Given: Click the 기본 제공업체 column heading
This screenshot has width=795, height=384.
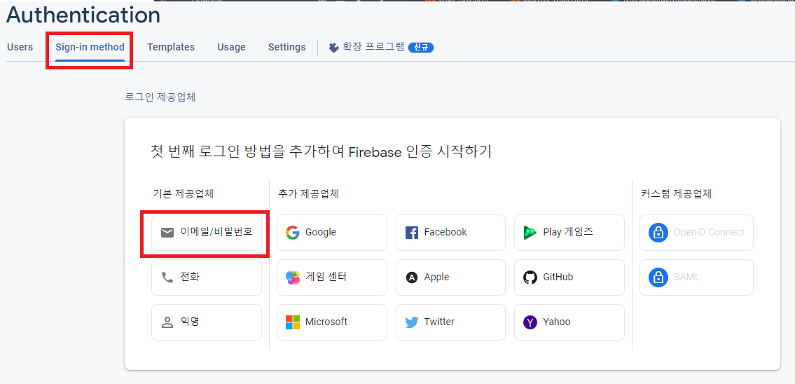Looking at the screenshot, I should (x=184, y=193).
